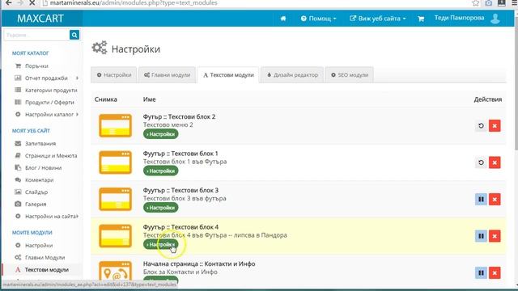Open Продукти / Оферти in sidebar

point(49,103)
